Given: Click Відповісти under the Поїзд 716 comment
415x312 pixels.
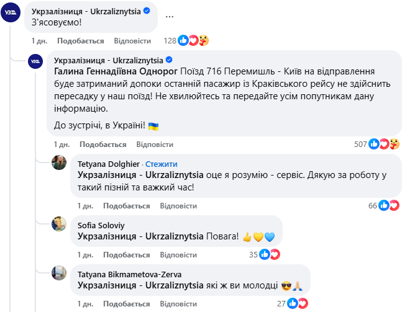Looking at the screenshot, I should (x=155, y=145).
